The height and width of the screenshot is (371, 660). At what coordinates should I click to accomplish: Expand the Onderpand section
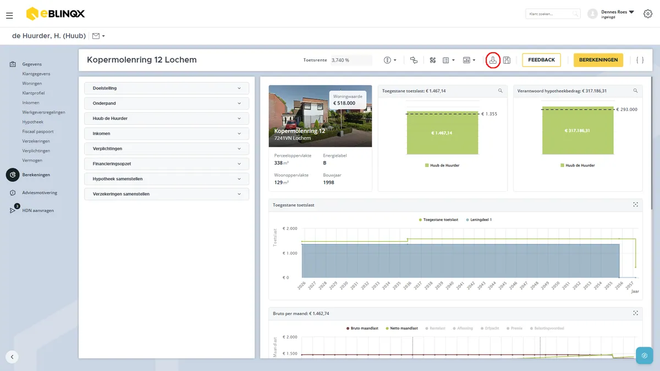point(167,103)
